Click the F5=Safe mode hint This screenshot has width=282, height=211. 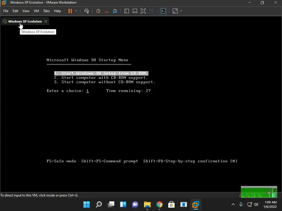coord(61,161)
